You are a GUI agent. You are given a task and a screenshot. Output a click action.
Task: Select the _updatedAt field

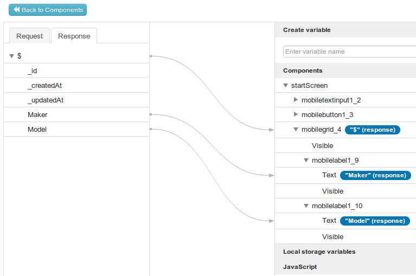[42, 100]
